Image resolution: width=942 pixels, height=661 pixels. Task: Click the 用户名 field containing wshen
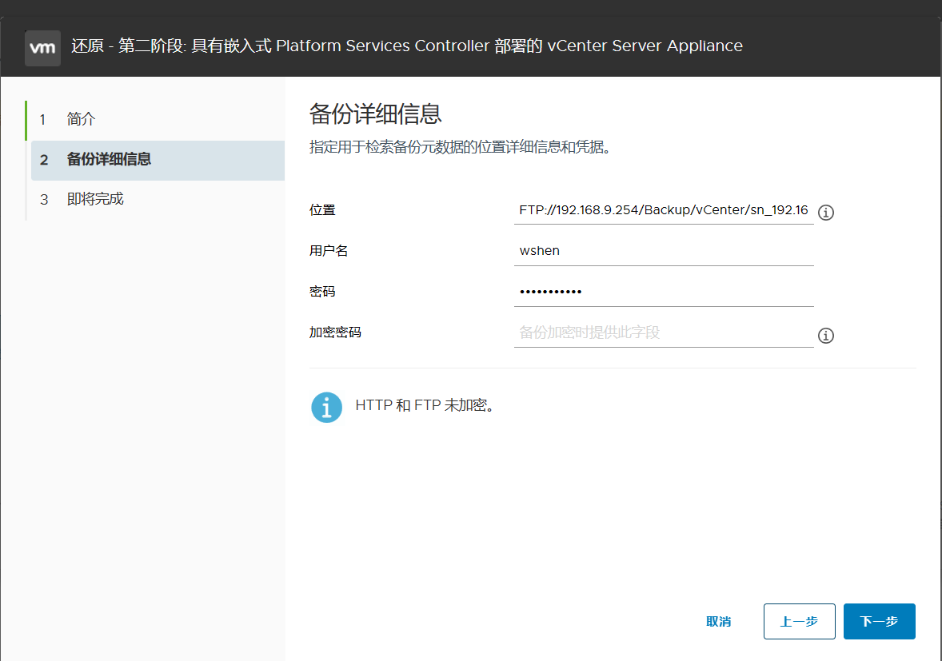tap(663, 251)
